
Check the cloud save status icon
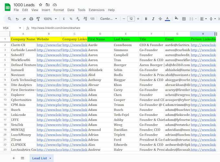pos(55,5)
